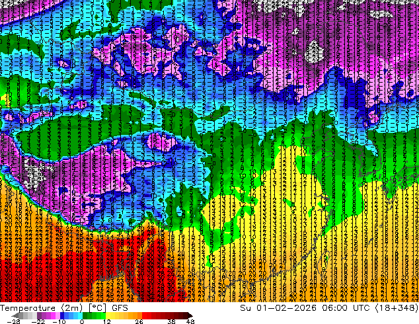Click the 'Su 01-02-2026 06:00 UTC (18+348)' timestamp
The height and width of the screenshot is (324, 419).
(329, 308)
